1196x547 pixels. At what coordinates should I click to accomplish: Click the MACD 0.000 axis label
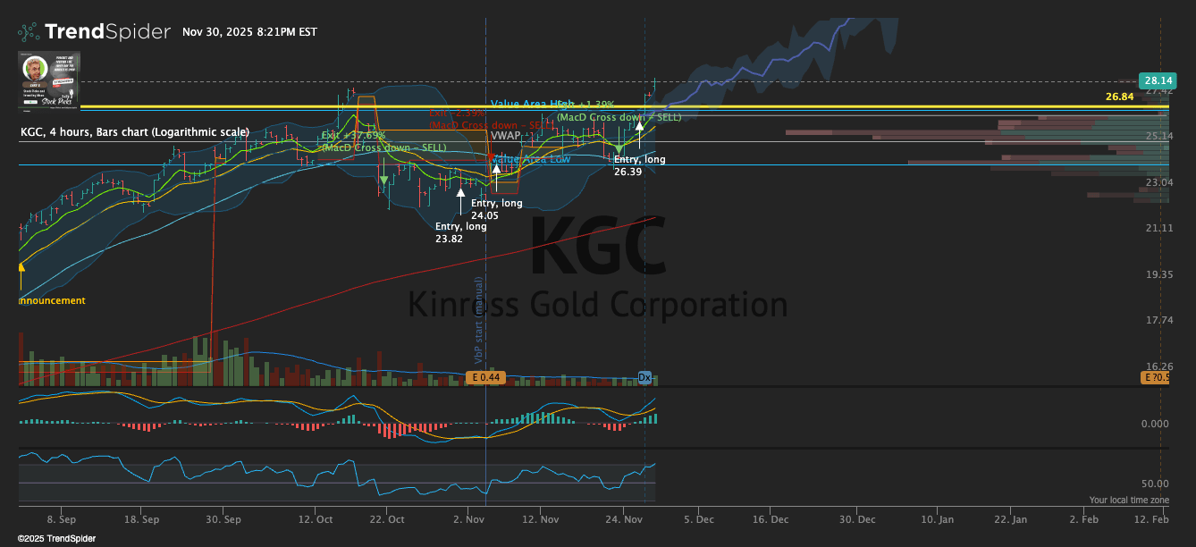pyautogui.click(x=1156, y=424)
